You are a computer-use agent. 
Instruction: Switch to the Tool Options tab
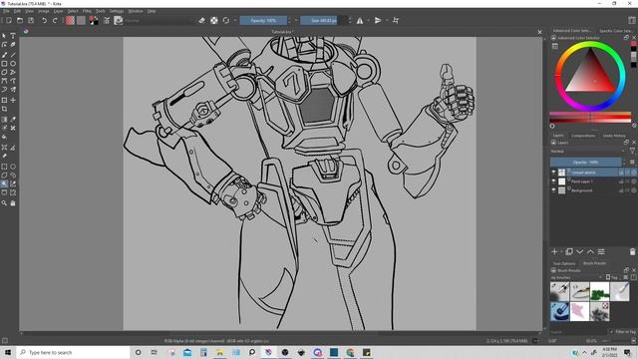(564, 263)
